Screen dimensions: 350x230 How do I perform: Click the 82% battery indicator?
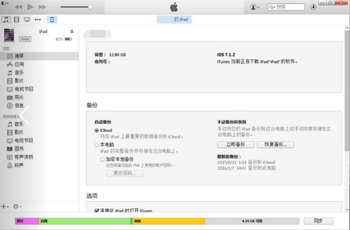click(64, 39)
